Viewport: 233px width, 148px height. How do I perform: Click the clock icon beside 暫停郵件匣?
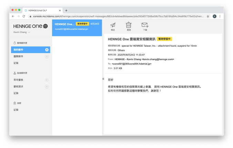(15, 43)
